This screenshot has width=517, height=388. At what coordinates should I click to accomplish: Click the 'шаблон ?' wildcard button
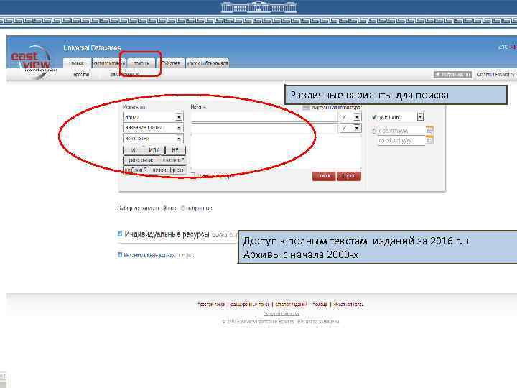136,170
